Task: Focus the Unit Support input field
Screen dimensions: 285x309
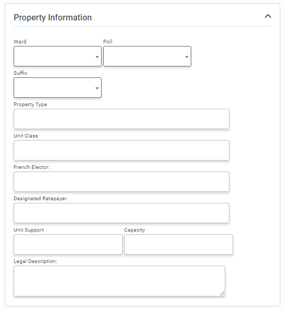Action: [68, 244]
